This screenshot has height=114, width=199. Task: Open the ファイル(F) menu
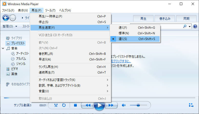8,11
